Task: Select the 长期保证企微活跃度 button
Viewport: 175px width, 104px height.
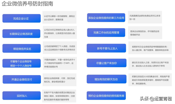Action: point(21,34)
